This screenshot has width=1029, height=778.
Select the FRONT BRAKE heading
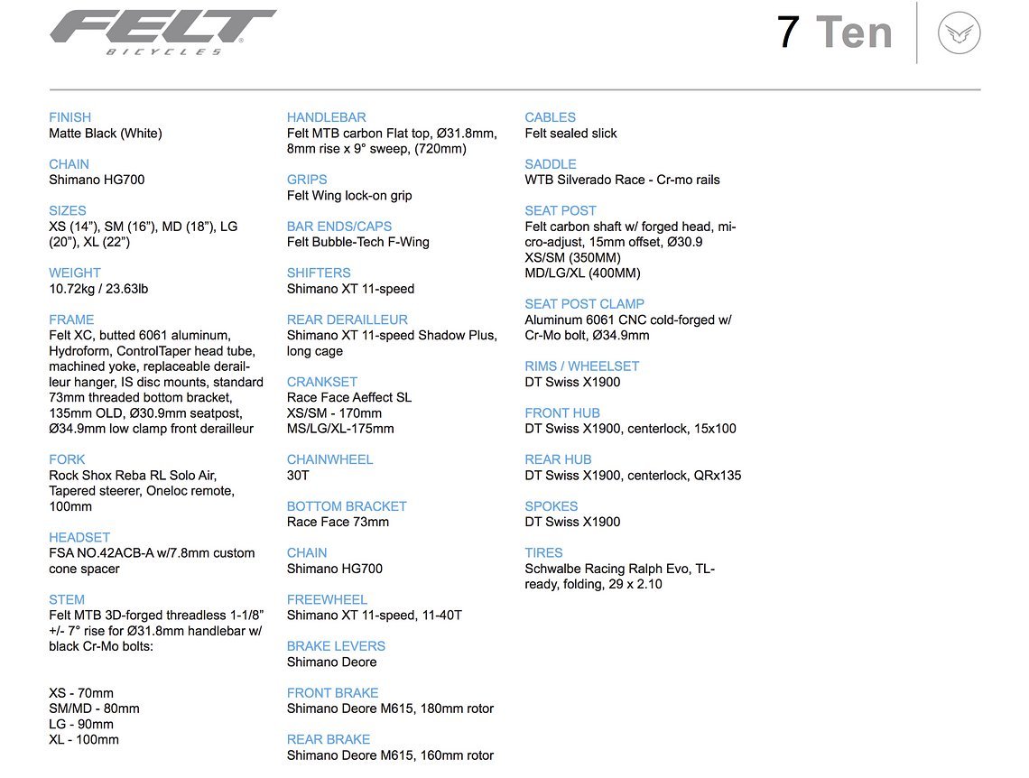[333, 693]
